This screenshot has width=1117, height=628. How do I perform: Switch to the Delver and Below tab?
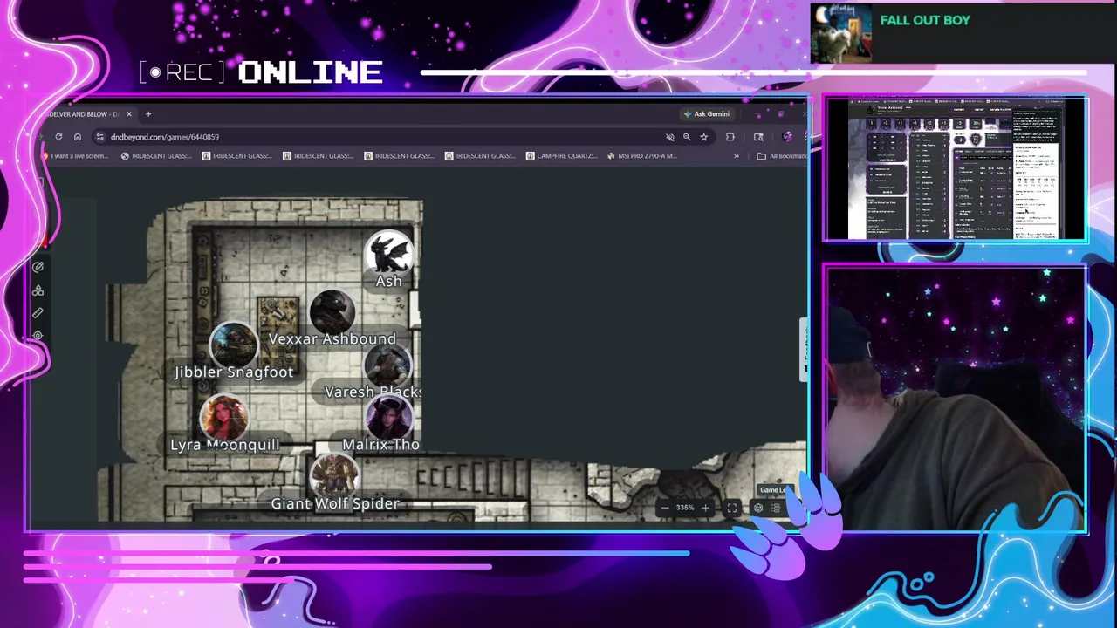point(83,114)
